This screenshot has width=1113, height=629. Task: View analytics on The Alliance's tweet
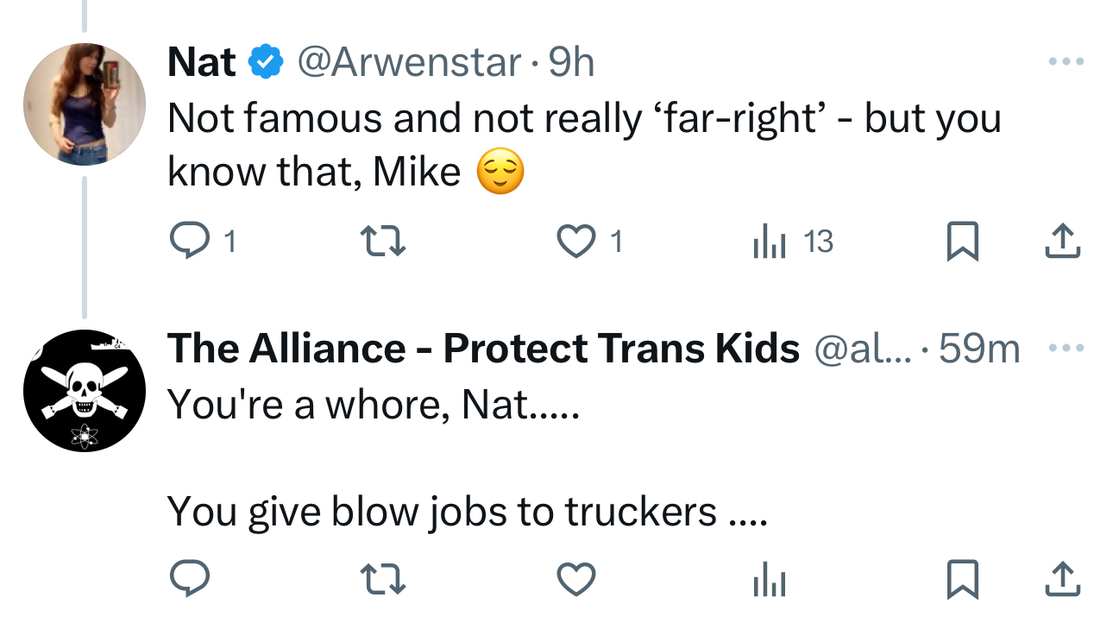pyautogui.click(x=770, y=579)
